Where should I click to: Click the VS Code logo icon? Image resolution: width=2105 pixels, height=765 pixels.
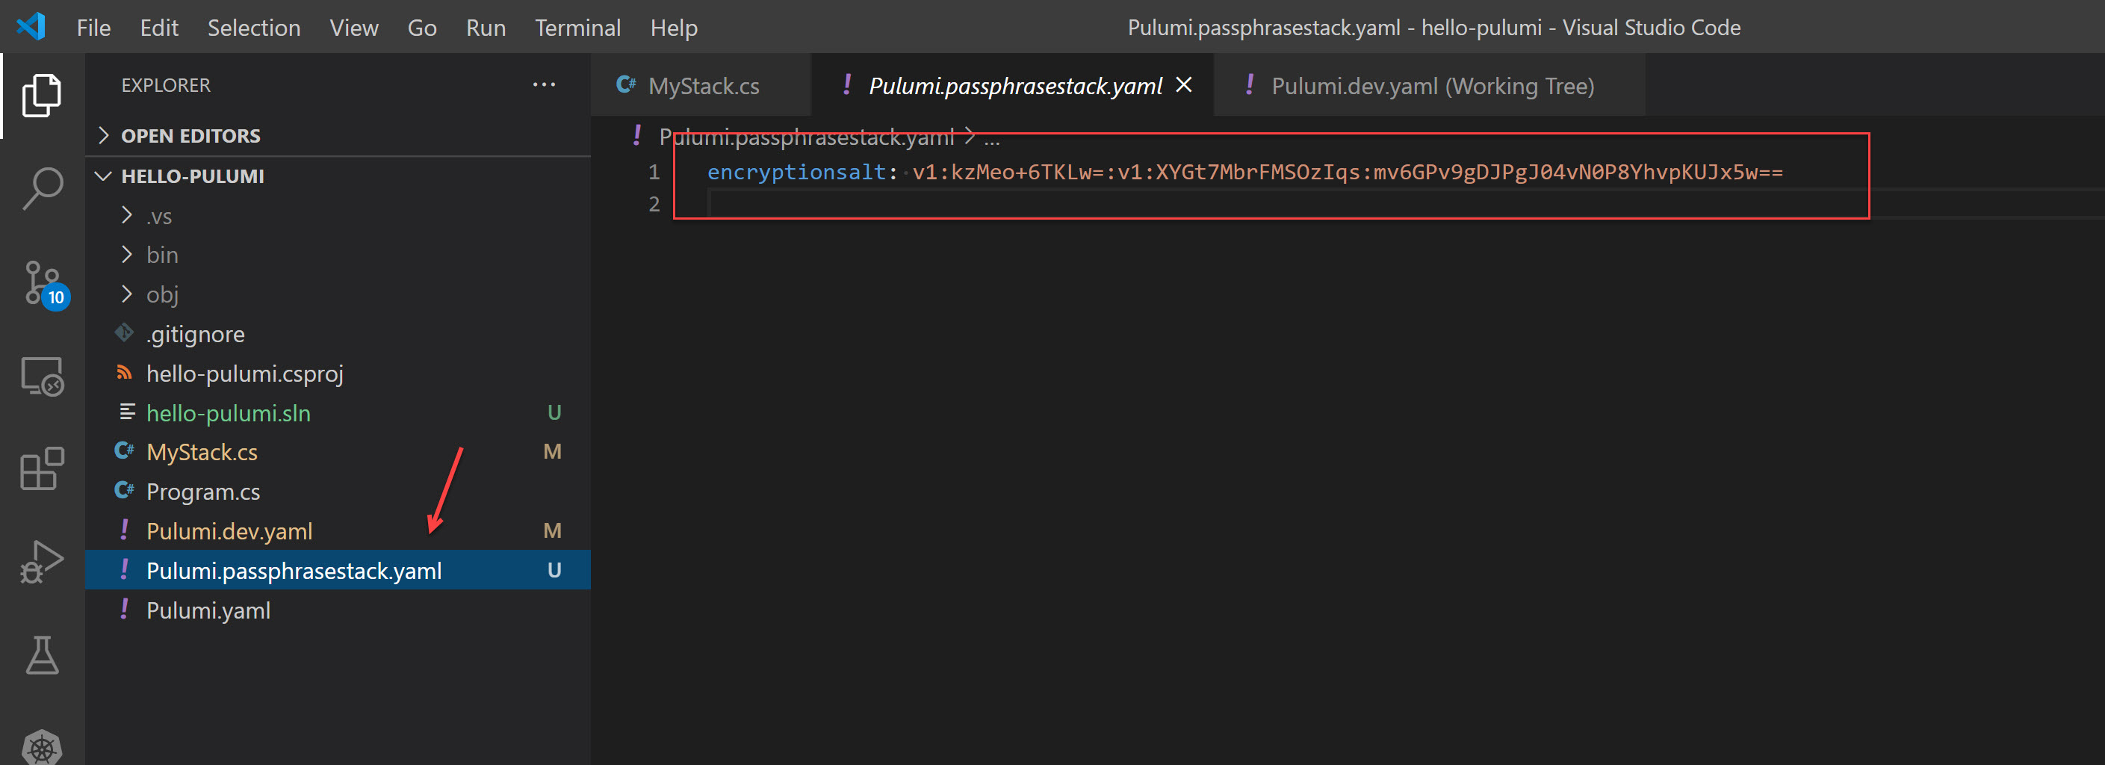[31, 27]
